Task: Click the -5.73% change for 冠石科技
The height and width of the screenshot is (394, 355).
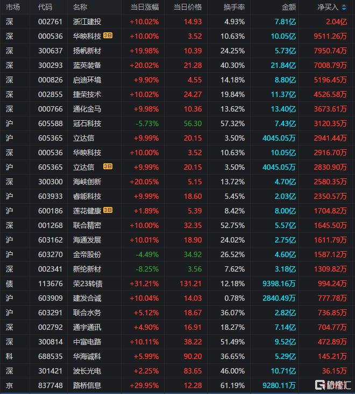Action: (147, 123)
